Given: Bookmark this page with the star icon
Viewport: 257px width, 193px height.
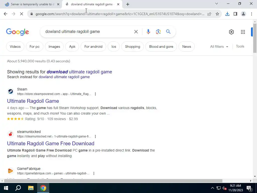Looking at the screenshot, I should click(217, 14).
